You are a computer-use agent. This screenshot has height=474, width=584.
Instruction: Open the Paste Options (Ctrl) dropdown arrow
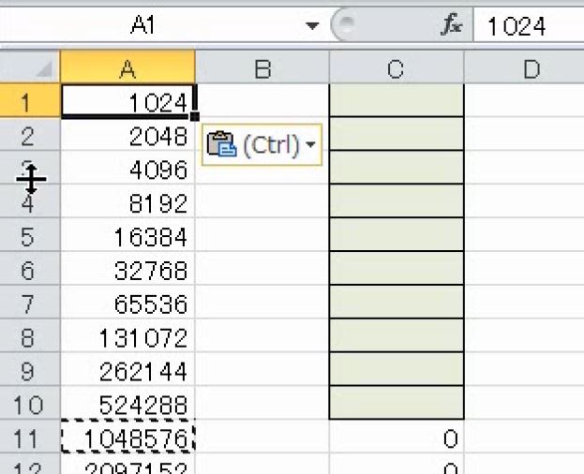[x=310, y=144]
